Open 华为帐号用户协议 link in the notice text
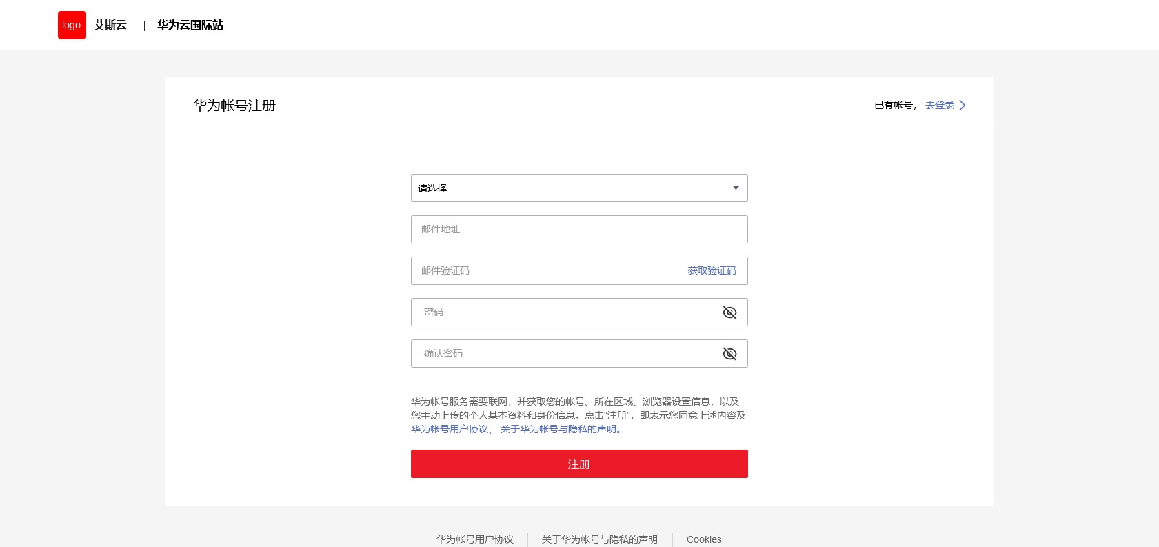Screen dimensions: 1159x547 point(450,429)
